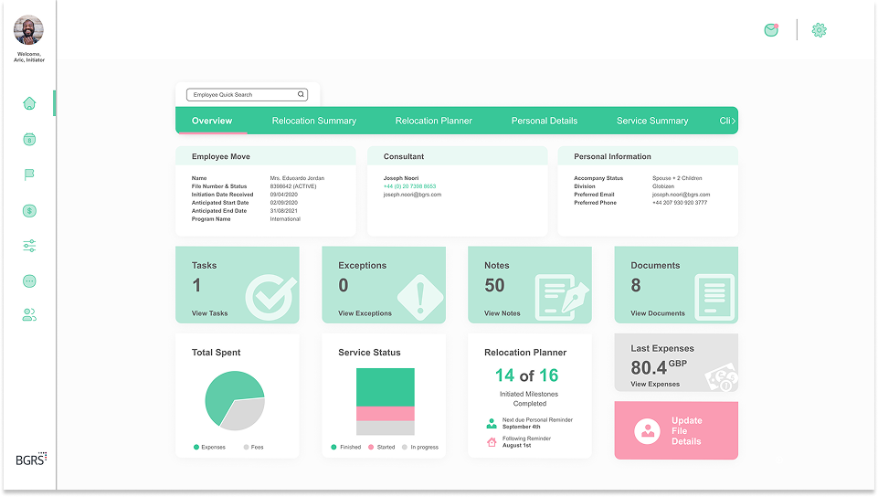
Task: Click the search magnifier icon
Action: [x=301, y=95]
